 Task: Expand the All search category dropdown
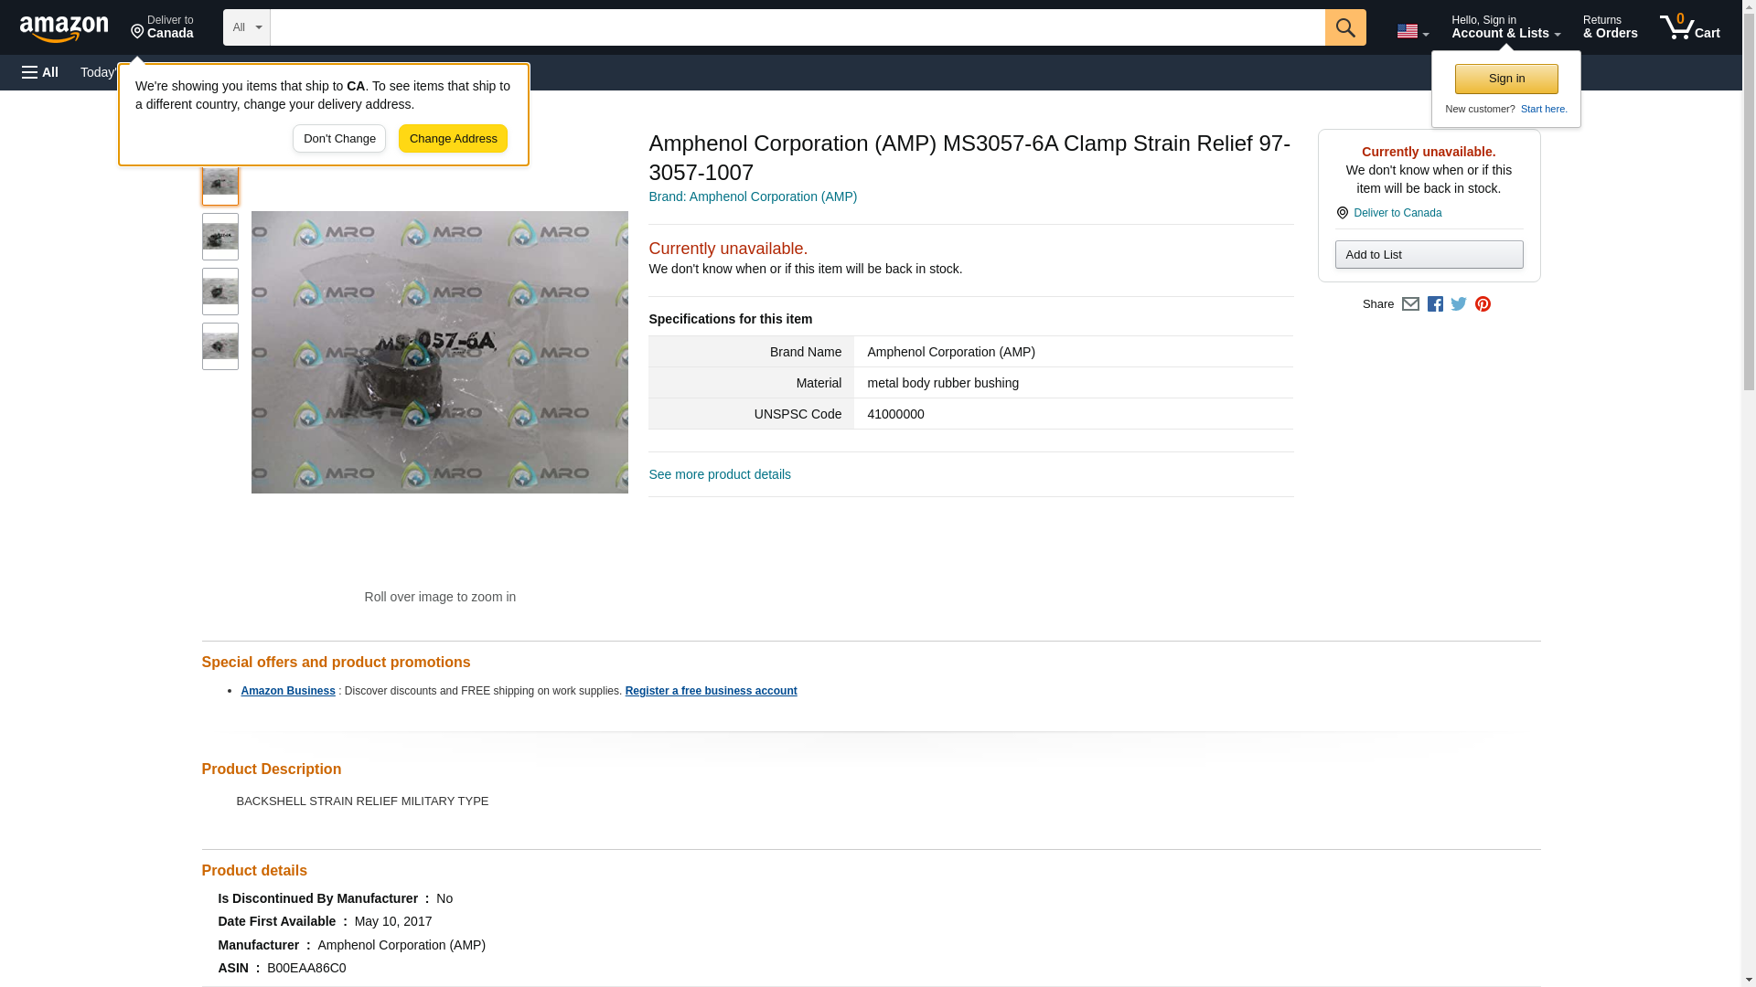point(246,27)
